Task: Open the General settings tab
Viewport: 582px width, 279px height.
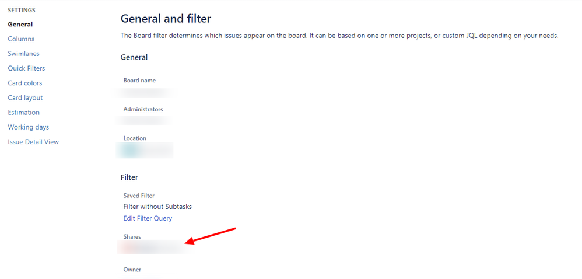Action: click(x=20, y=25)
